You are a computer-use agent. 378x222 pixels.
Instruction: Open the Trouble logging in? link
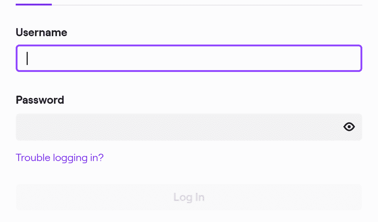[59, 158]
